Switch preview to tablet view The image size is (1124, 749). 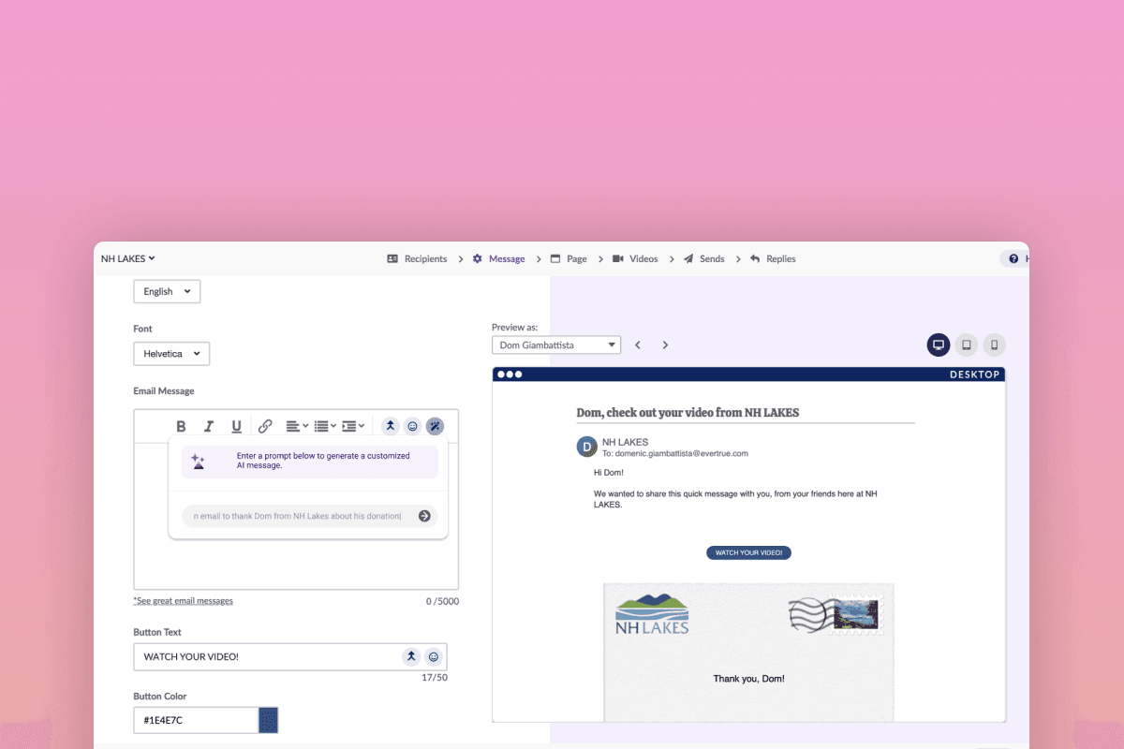click(x=967, y=345)
